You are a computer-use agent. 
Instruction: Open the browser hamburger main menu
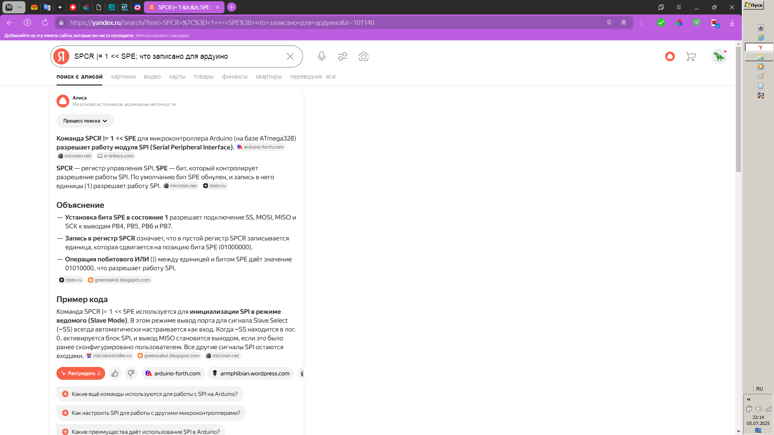coord(679,7)
